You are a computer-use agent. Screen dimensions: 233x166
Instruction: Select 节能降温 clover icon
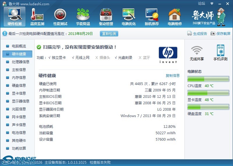pyautogui.click(x=83, y=15)
